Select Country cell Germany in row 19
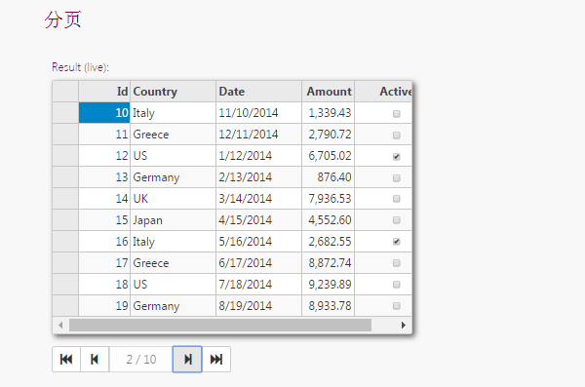585x387 pixels. (x=173, y=306)
